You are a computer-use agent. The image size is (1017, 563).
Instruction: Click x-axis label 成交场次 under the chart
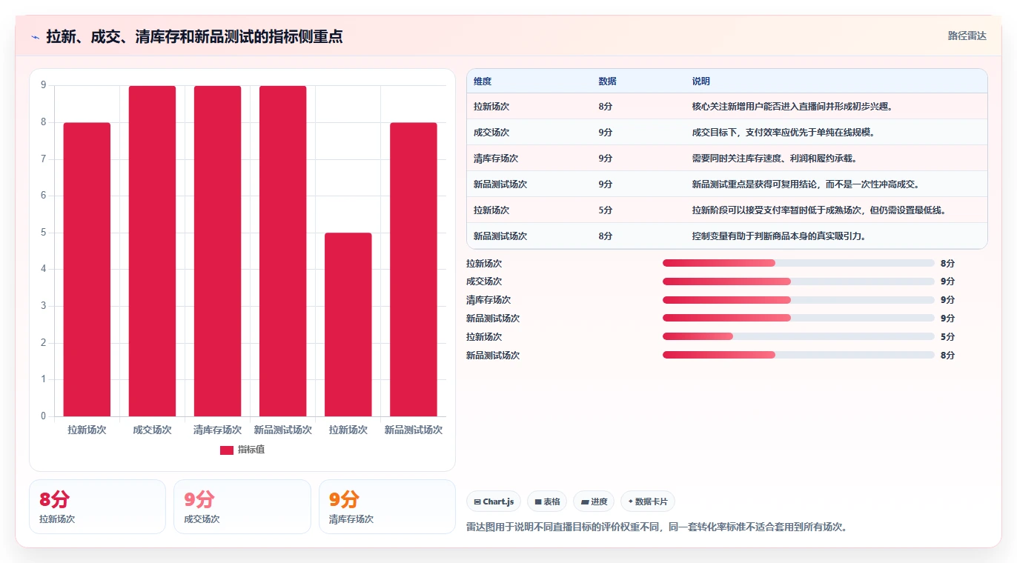click(152, 430)
